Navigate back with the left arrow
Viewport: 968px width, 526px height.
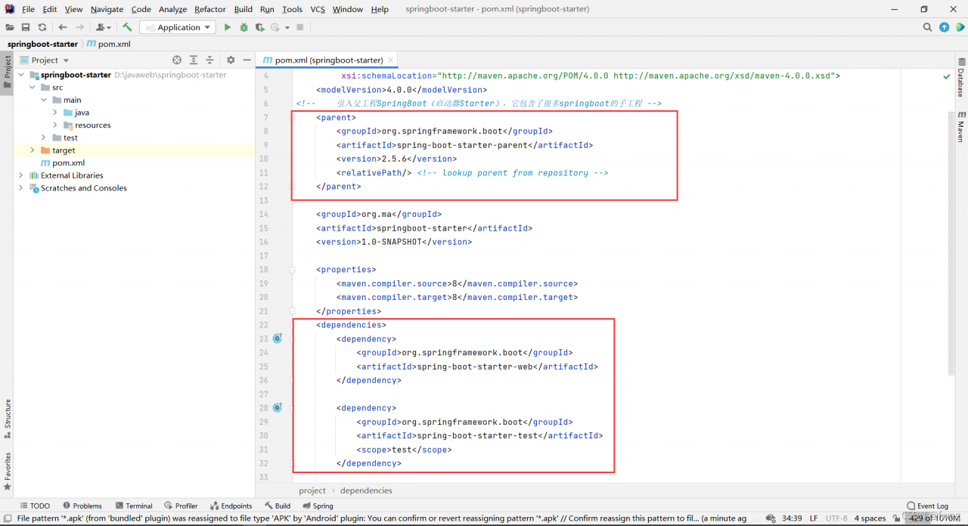pos(63,27)
